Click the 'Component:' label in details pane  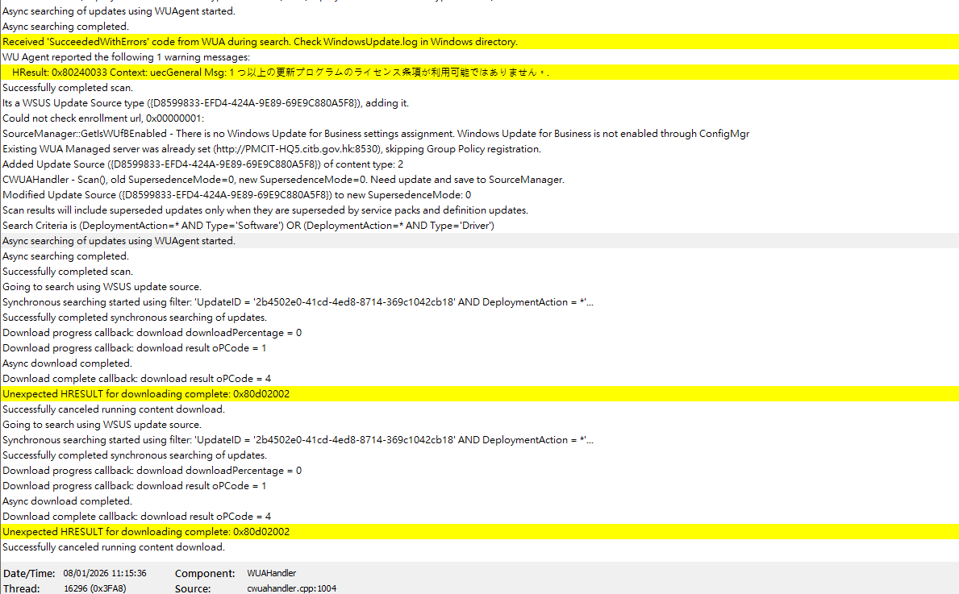[x=205, y=573]
